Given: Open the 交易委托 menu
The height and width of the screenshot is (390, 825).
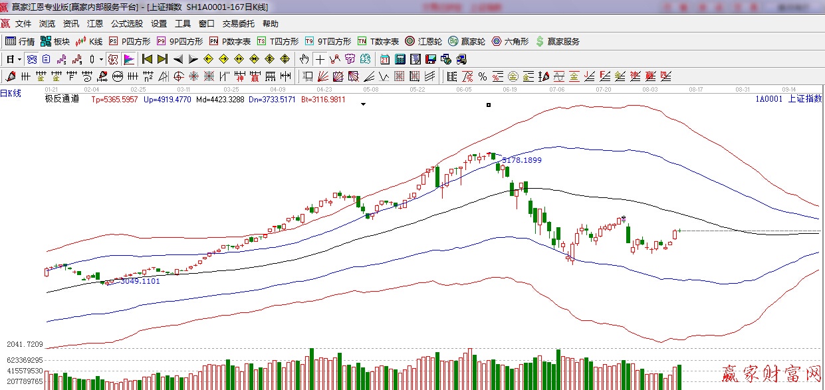Looking at the screenshot, I should tap(238, 24).
